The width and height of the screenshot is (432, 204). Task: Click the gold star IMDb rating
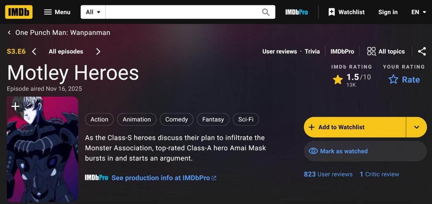tap(338, 80)
